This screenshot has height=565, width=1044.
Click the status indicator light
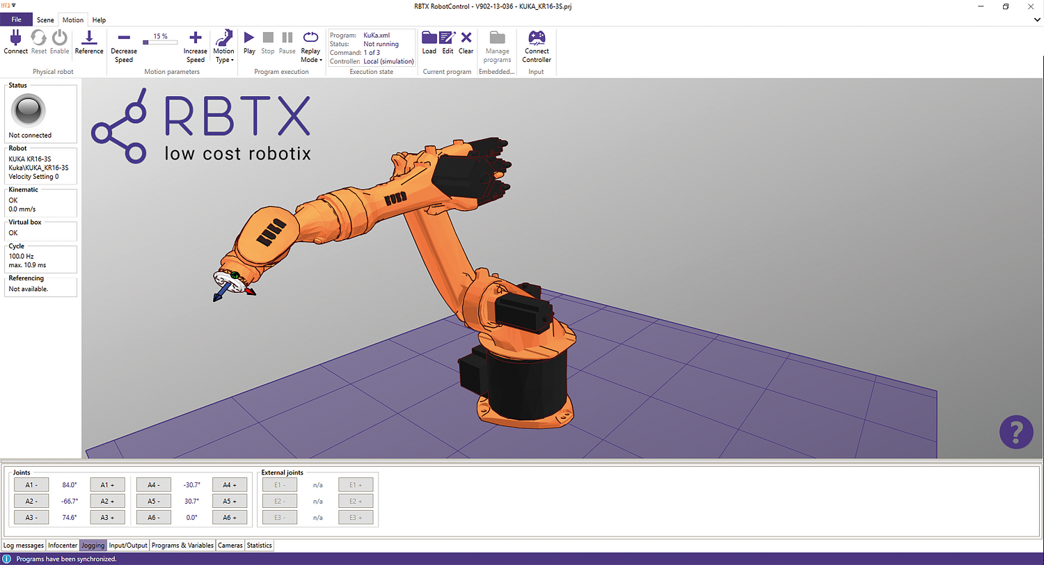pos(29,110)
